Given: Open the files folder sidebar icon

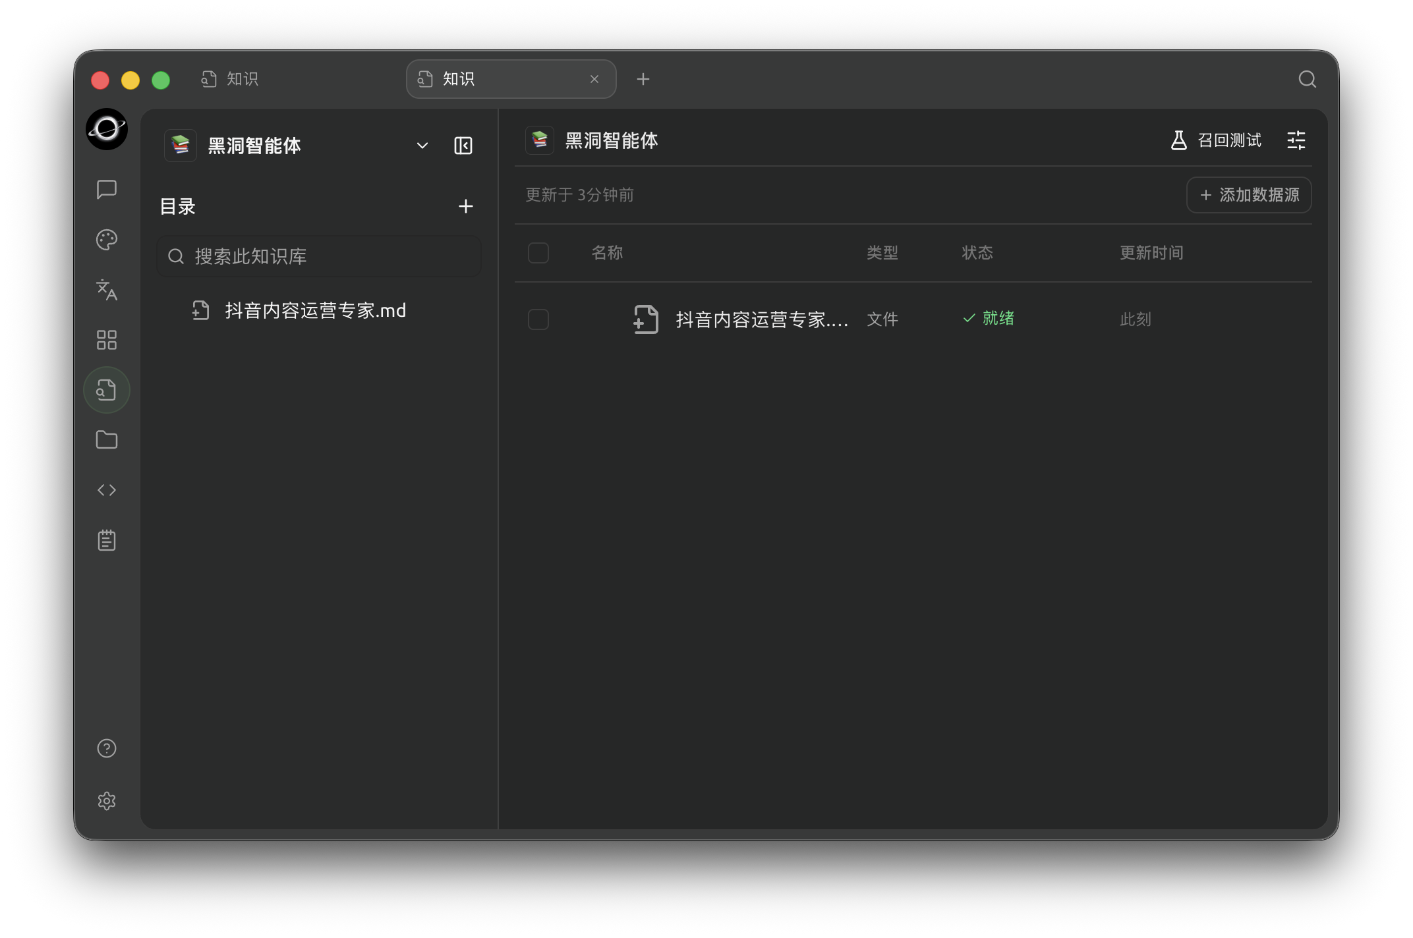Looking at the screenshot, I should click(107, 440).
